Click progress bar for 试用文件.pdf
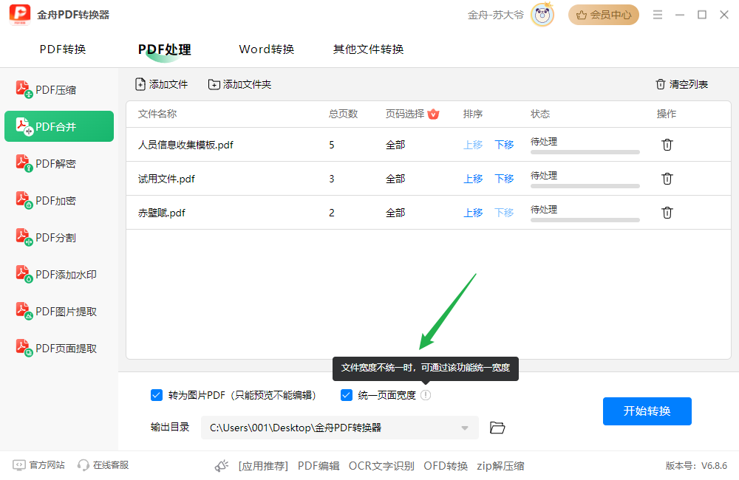Image resolution: width=739 pixels, height=480 pixels. 585,186
